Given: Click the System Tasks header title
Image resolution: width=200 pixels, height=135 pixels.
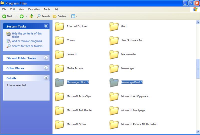Looking at the screenshot, I should click(x=16, y=26).
